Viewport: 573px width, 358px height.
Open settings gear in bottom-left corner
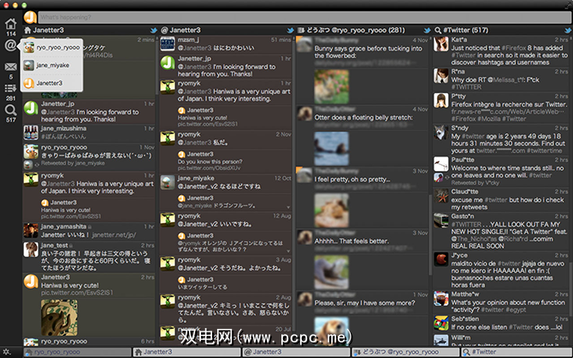[x=7, y=352]
